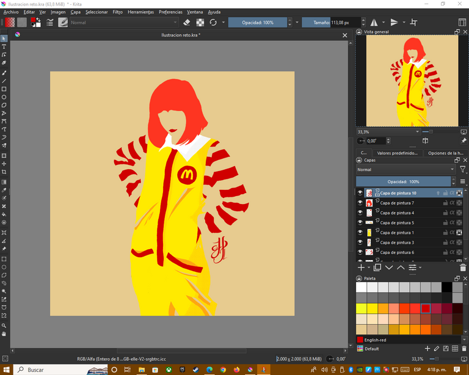The width and height of the screenshot is (469, 375).
Task: Select the Freehand Brush tool
Action: coord(4,73)
